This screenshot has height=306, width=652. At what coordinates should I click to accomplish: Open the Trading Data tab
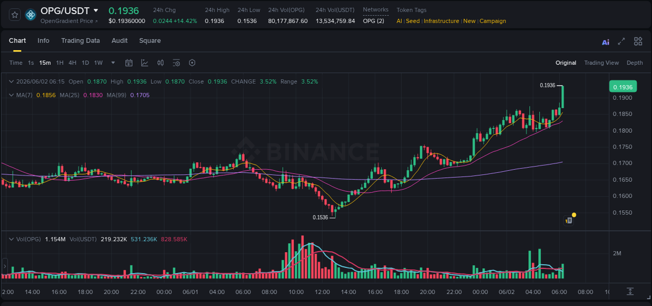[80, 41]
